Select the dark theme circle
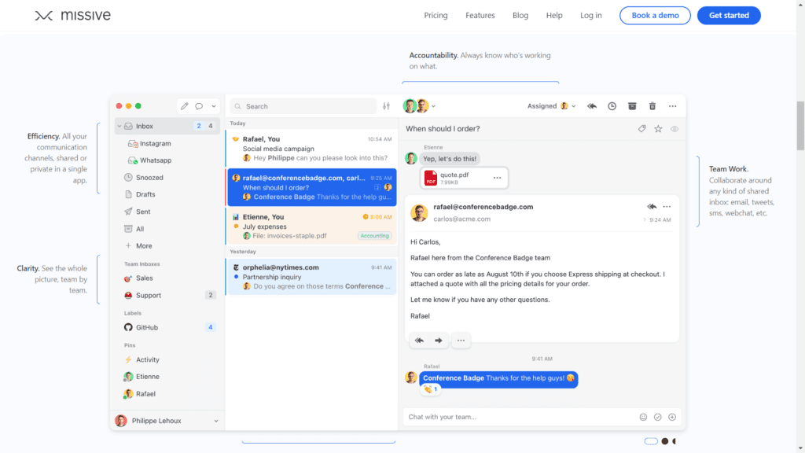 click(x=665, y=441)
